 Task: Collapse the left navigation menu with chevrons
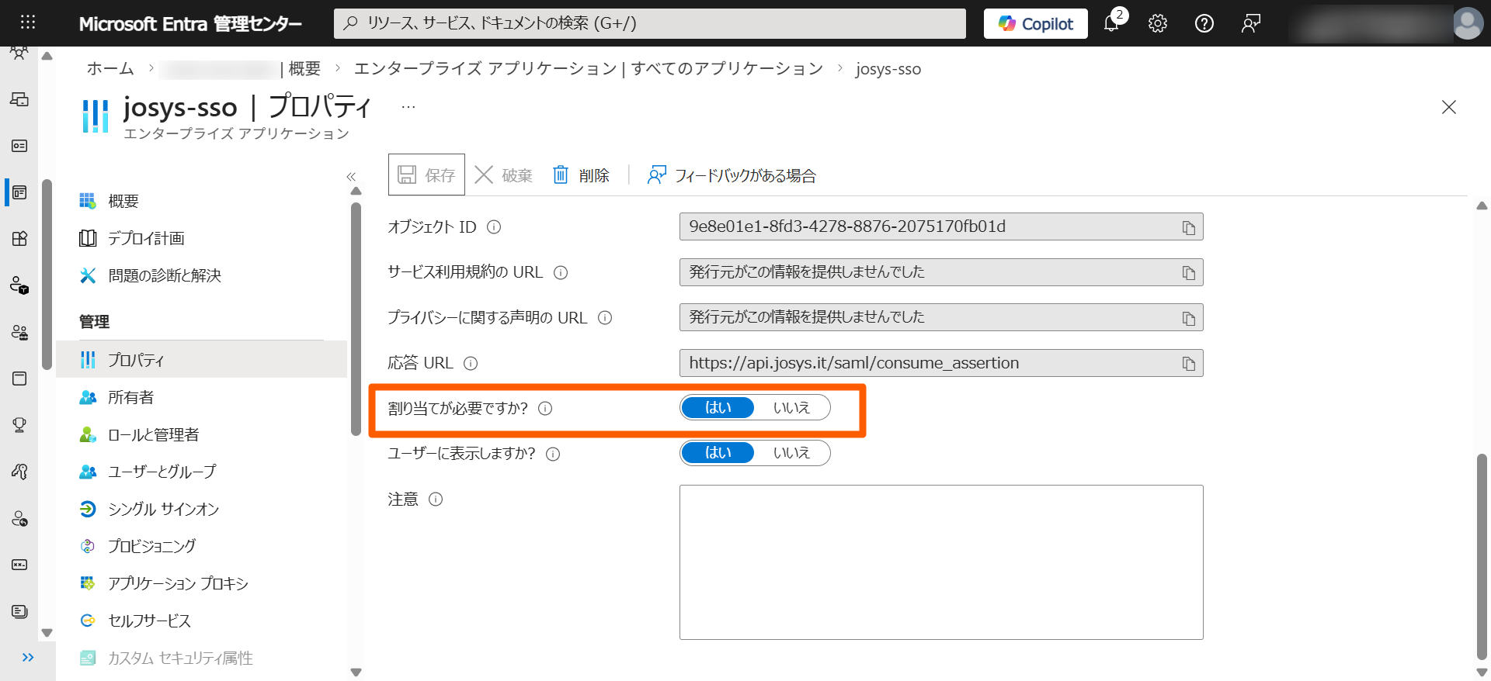tap(351, 177)
